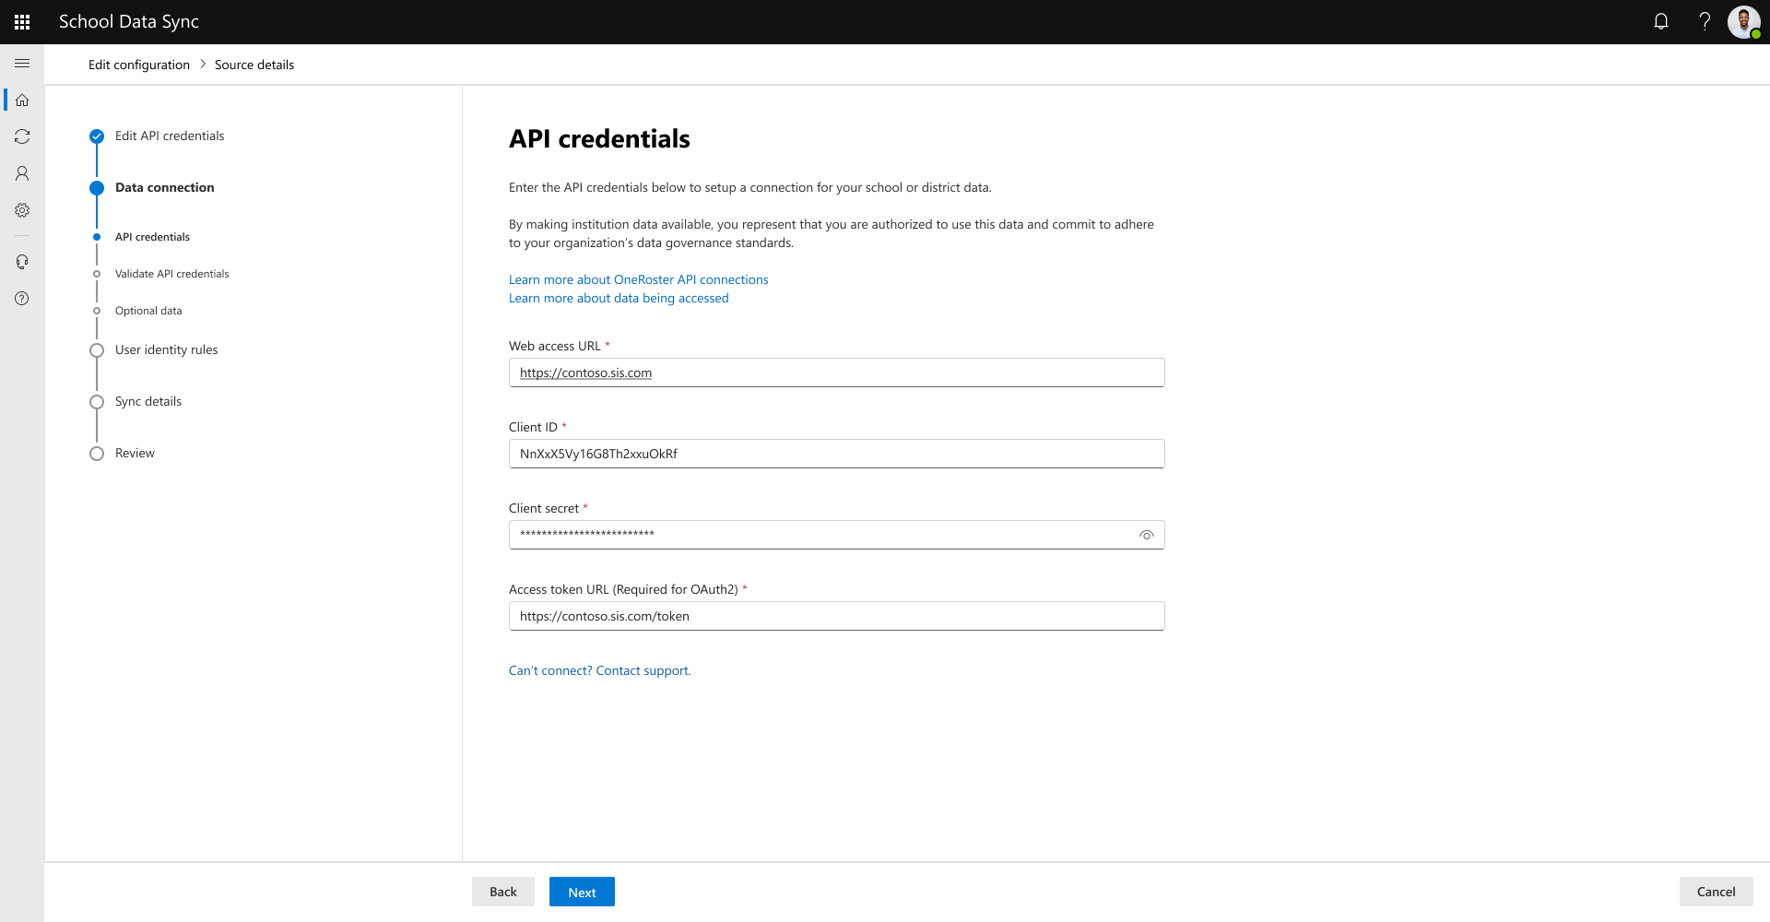
Task: Click Can't connect? Contact support link
Action: pos(600,670)
